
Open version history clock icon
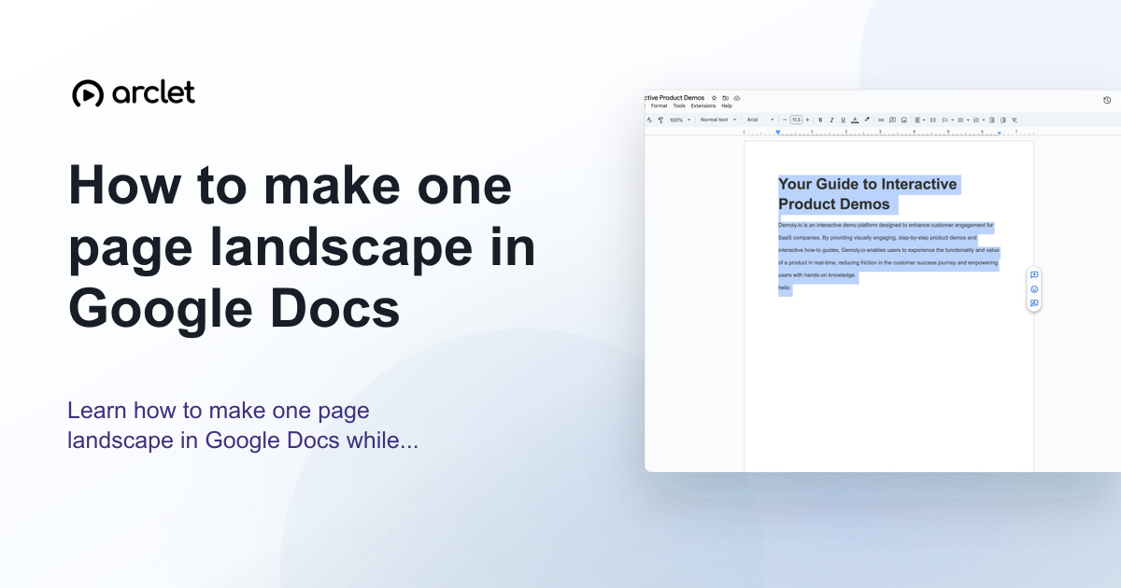(1107, 100)
